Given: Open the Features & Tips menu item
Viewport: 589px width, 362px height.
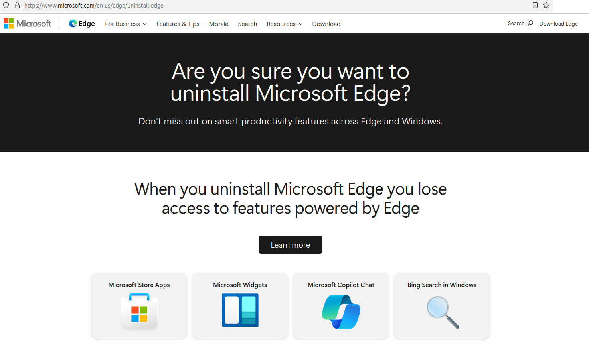Looking at the screenshot, I should [178, 24].
